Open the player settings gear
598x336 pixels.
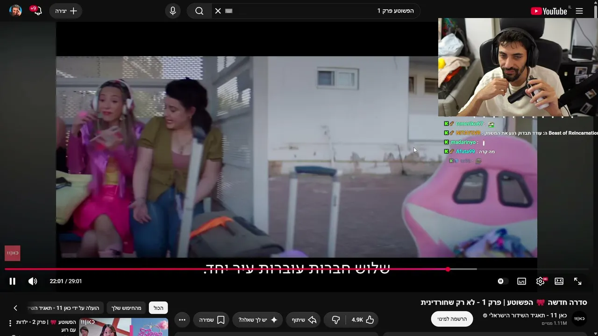click(x=541, y=281)
